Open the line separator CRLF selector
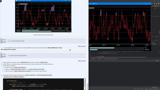Viewport: 160px width, 90px height. pyautogui.click(x=138, y=89)
